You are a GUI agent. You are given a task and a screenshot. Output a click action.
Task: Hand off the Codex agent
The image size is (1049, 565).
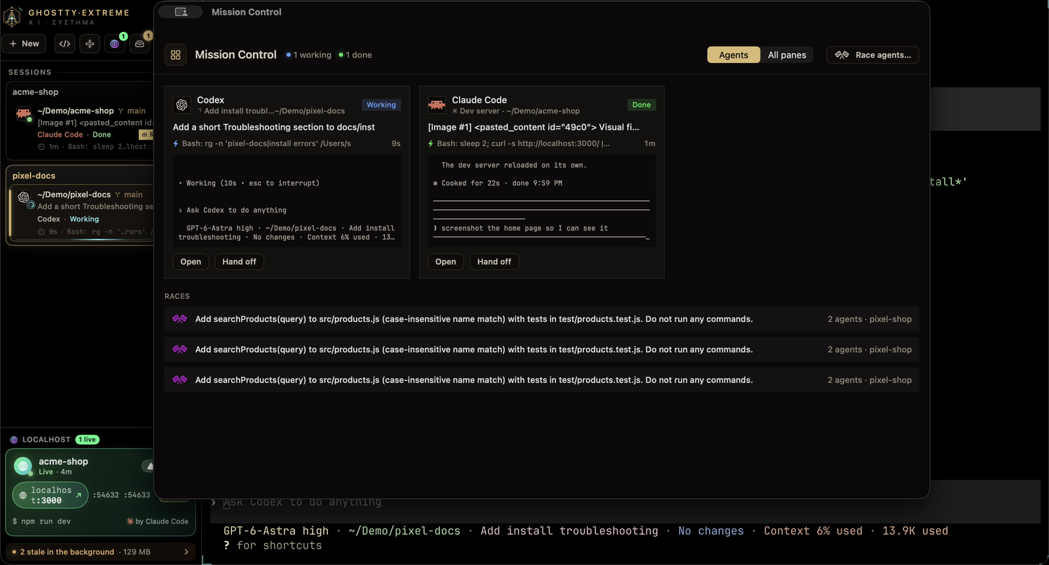(239, 262)
